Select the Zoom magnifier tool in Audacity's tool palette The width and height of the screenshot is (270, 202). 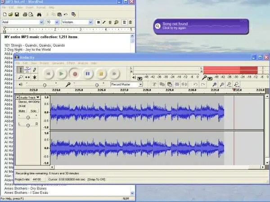tap(21, 77)
